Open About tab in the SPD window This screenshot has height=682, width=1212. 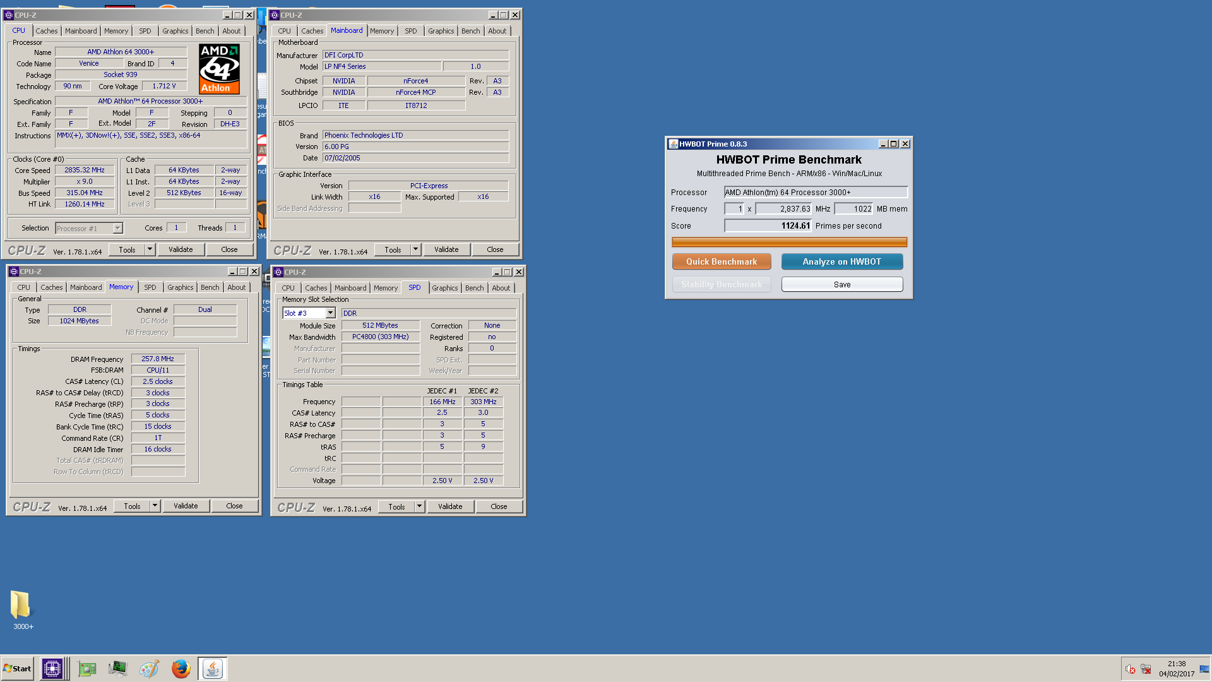point(501,288)
